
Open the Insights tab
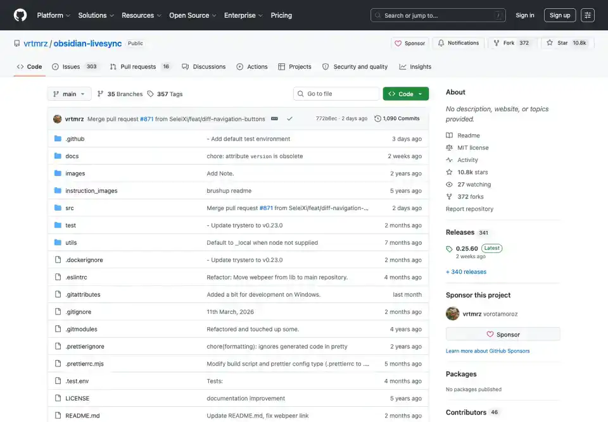coord(415,66)
